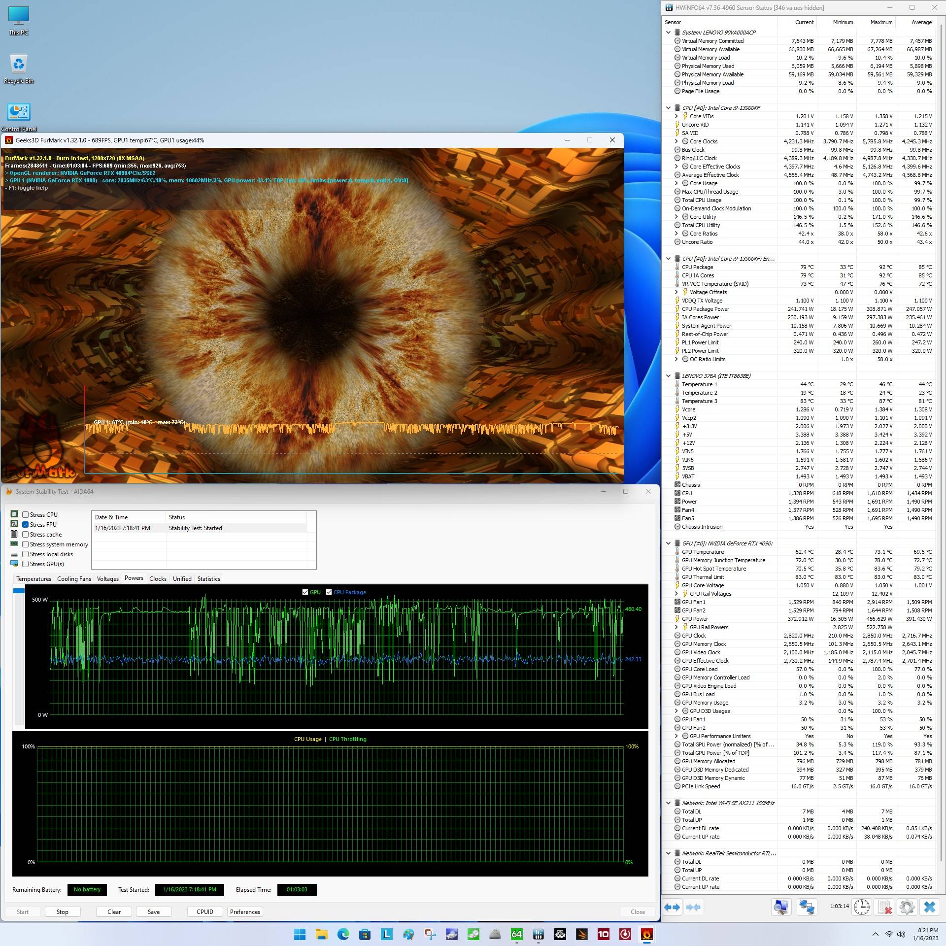Click HWiNFO expand columns arrows button
The height and width of the screenshot is (946, 946).
[x=672, y=907]
